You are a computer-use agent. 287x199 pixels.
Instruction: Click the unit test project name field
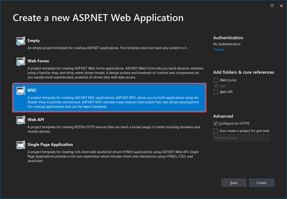[x=243, y=137]
